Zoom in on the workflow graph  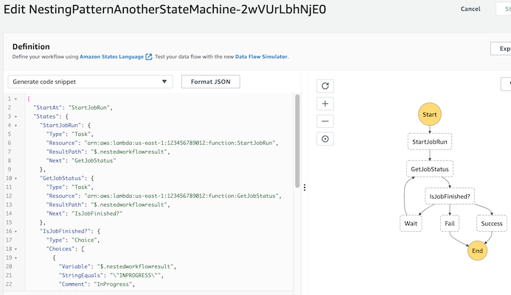[x=325, y=104]
